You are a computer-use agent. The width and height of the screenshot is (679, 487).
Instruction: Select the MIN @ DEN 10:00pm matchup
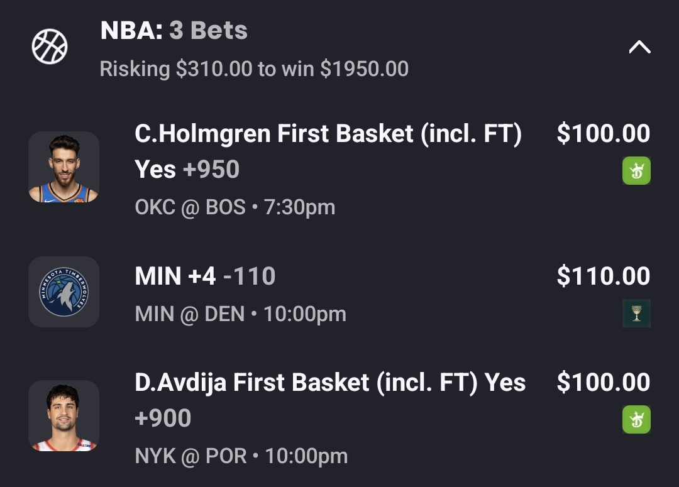[240, 314]
